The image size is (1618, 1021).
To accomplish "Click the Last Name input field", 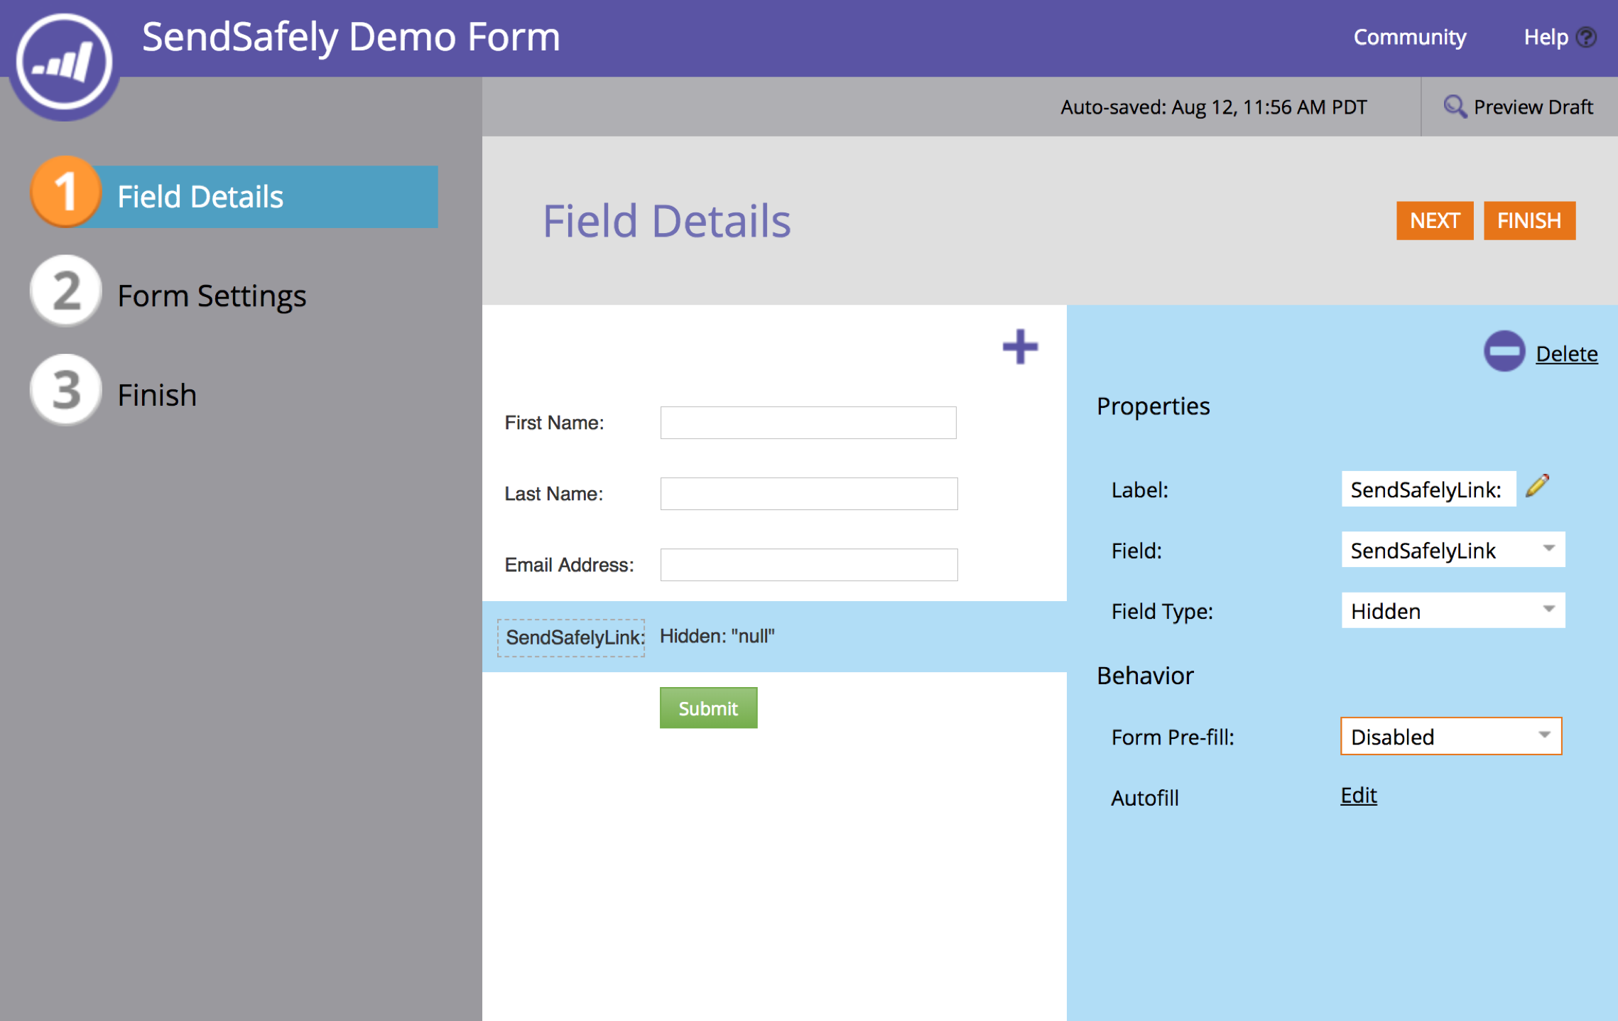I will (x=808, y=494).
